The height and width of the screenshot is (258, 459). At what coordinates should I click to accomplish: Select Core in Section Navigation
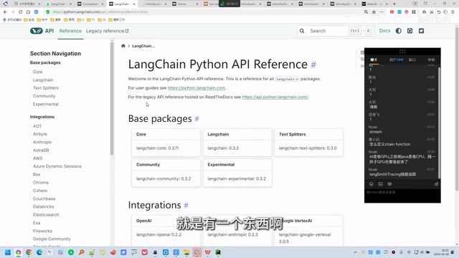(x=37, y=72)
